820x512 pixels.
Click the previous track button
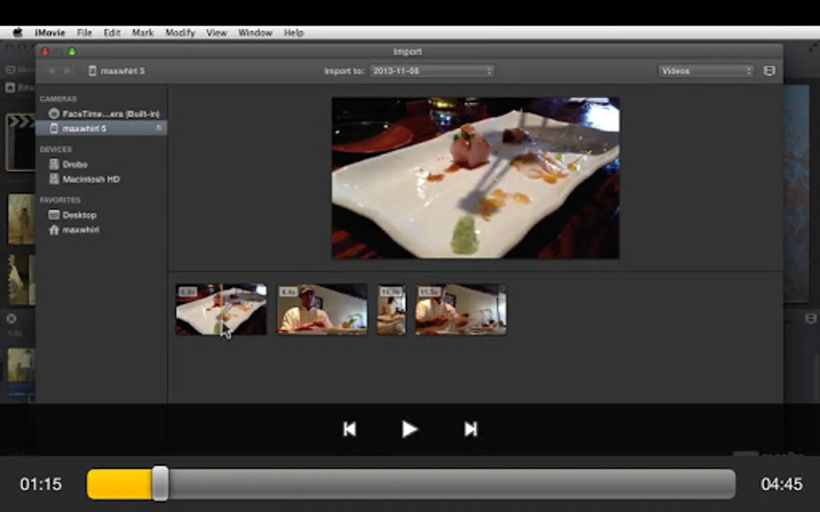(350, 429)
